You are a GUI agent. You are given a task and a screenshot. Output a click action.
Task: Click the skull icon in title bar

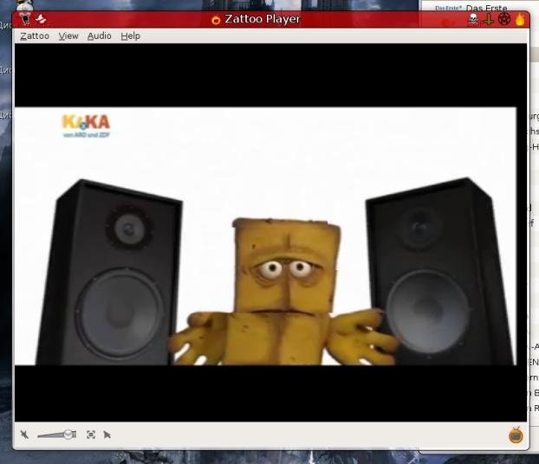click(473, 20)
